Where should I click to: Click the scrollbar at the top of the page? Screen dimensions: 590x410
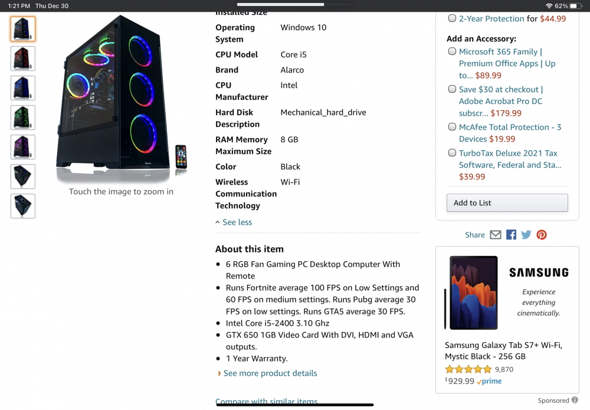[295, 4]
